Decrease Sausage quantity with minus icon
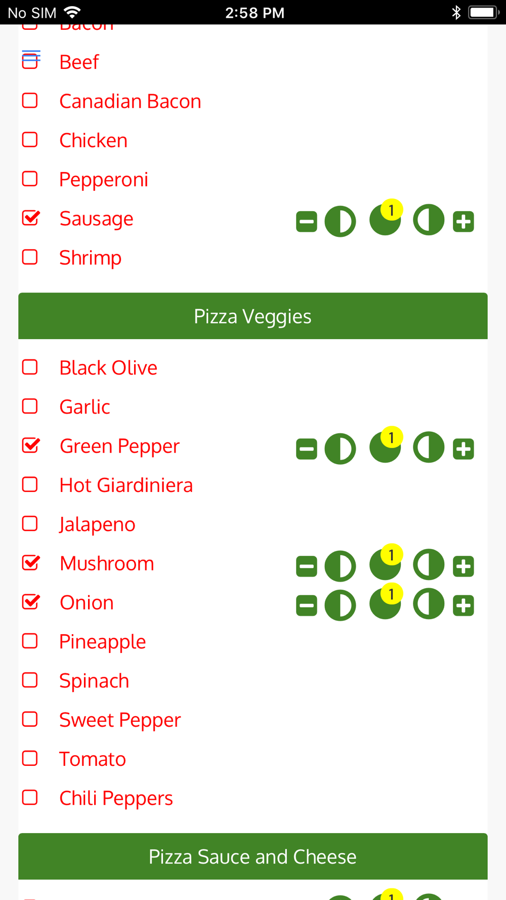506x900 pixels. click(307, 222)
